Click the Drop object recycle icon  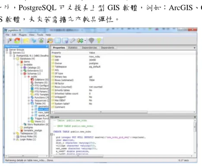[41, 41]
